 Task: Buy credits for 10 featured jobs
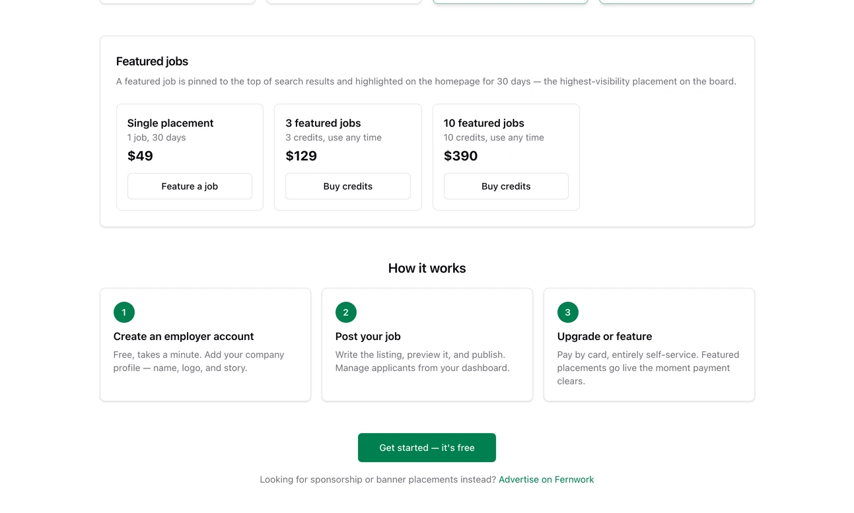click(506, 186)
